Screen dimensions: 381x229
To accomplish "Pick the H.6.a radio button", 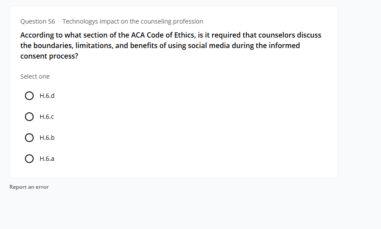I will click(x=29, y=159).
